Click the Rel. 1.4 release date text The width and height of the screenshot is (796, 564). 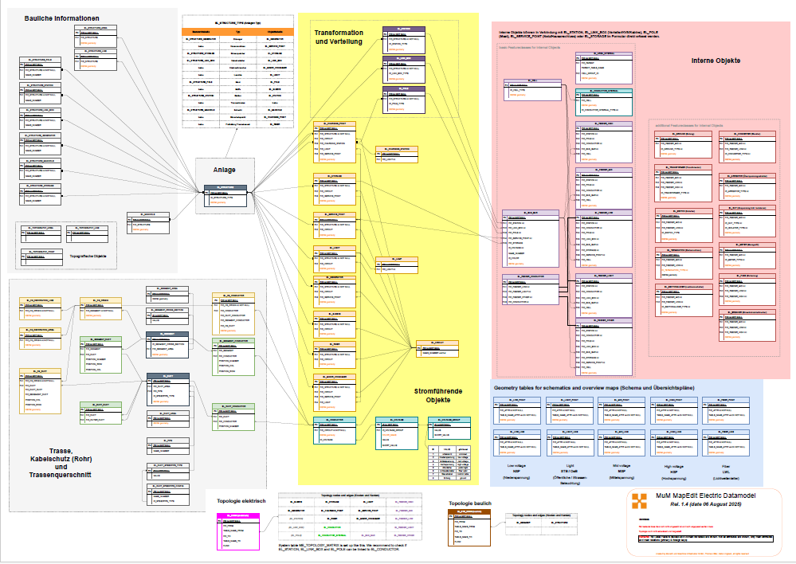pos(706,504)
